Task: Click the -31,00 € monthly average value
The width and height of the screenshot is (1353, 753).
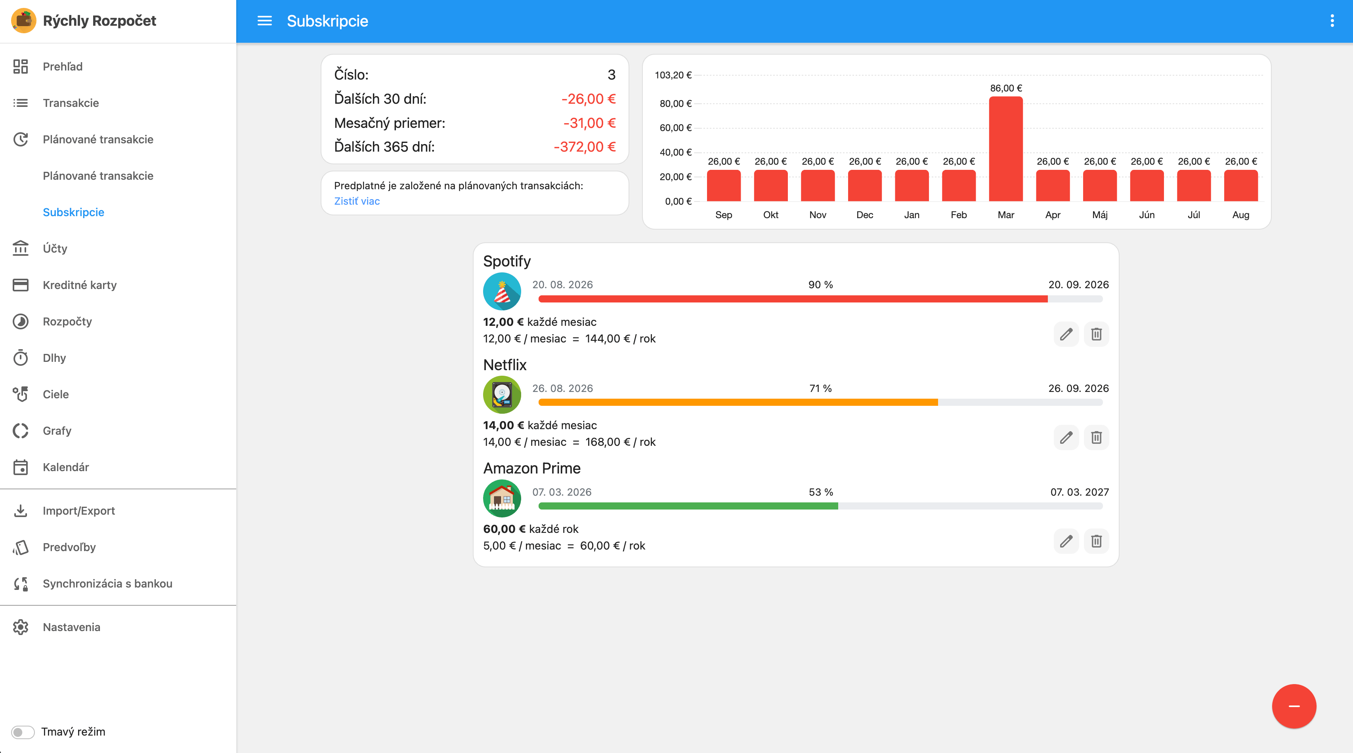Action: click(589, 123)
